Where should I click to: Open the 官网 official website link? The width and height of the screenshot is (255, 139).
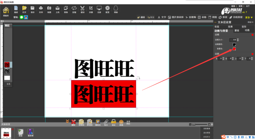tap(240, 6)
